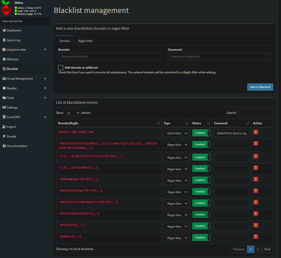Sort entries by the Type column arrows

coord(187,123)
